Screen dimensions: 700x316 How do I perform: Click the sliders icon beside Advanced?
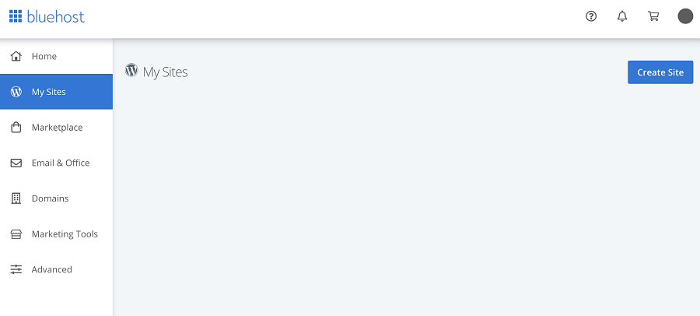click(16, 269)
